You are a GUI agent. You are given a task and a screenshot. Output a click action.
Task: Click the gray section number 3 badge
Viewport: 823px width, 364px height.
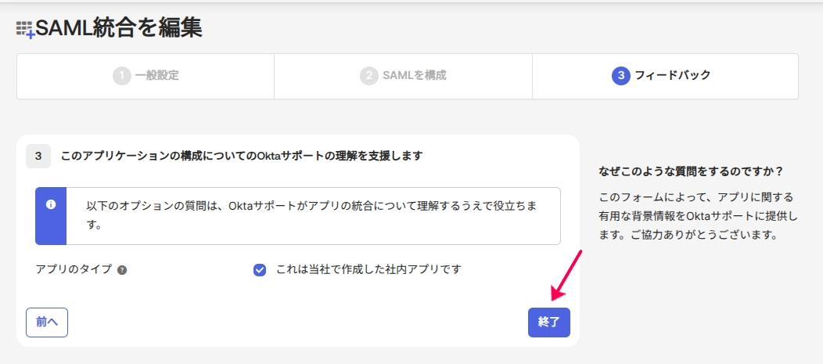[x=38, y=156]
